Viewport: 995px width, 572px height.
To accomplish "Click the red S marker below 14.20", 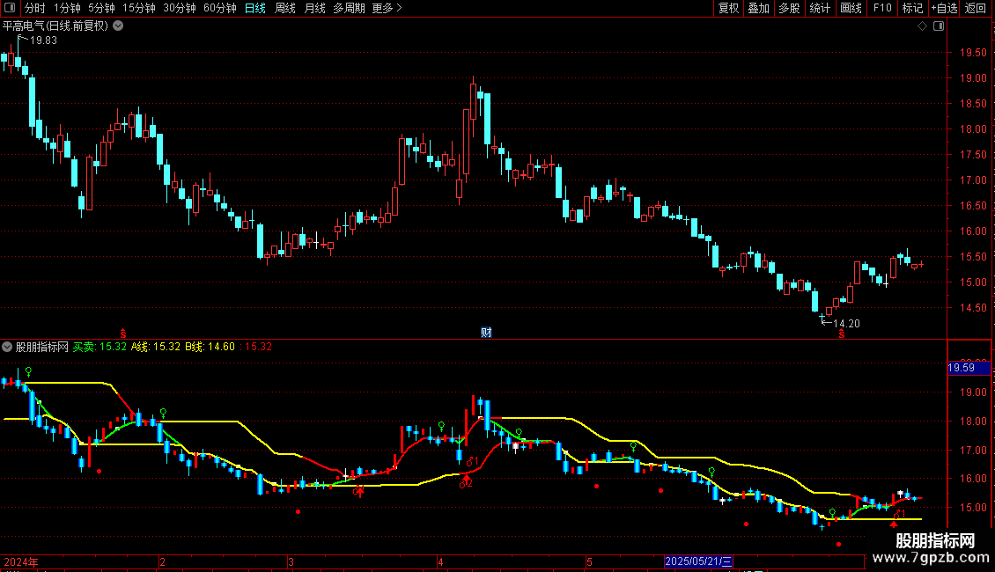I will click(x=842, y=334).
